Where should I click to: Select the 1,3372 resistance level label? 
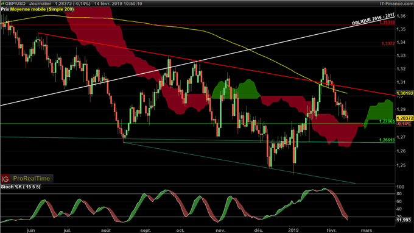[388, 43]
